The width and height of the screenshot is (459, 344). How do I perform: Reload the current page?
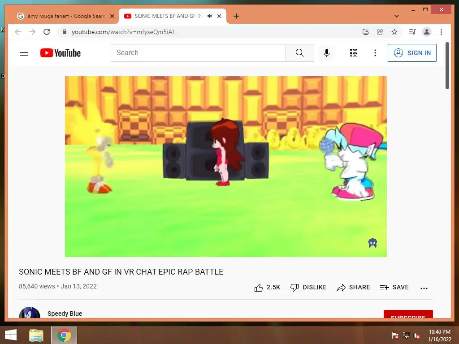tap(47, 32)
